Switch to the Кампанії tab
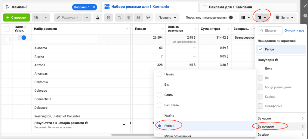The image size is (308, 139). click(x=20, y=7)
